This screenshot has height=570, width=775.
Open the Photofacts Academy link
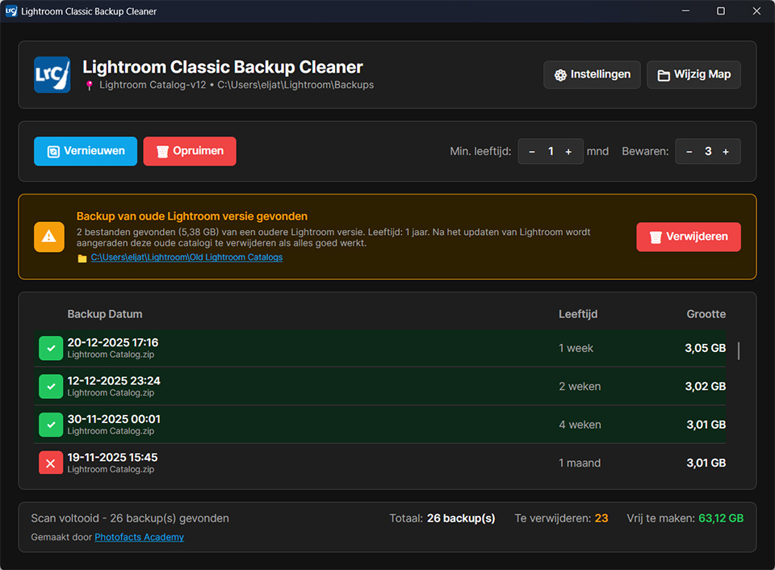point(139,536)
